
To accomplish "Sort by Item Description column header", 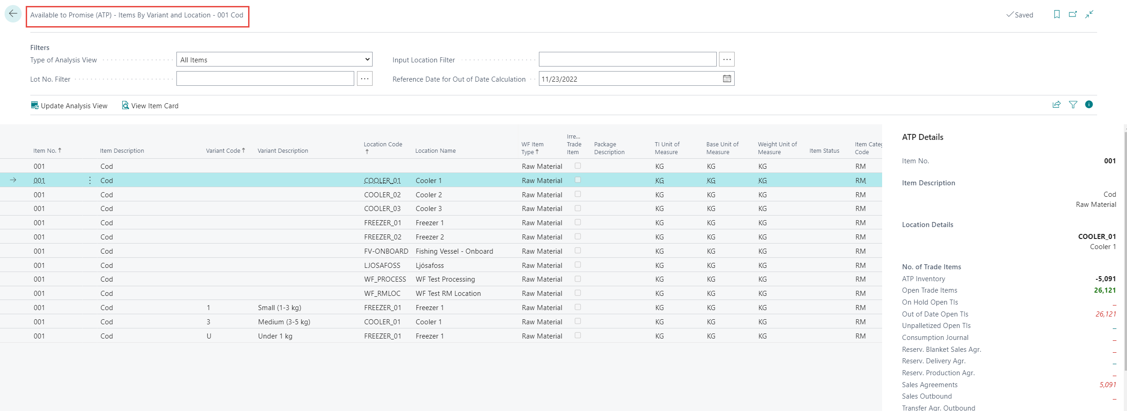I will click(x=122, y=150).
